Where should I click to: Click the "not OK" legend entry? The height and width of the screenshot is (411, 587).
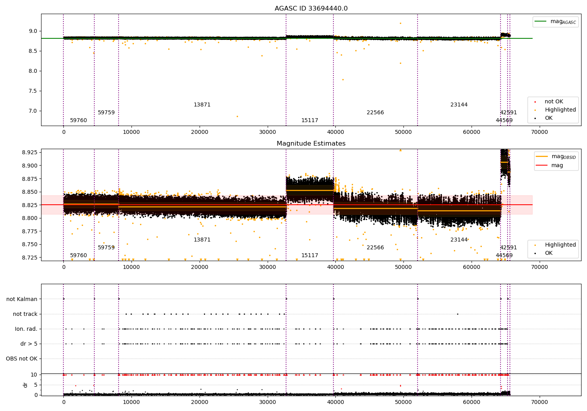(554, 102)
